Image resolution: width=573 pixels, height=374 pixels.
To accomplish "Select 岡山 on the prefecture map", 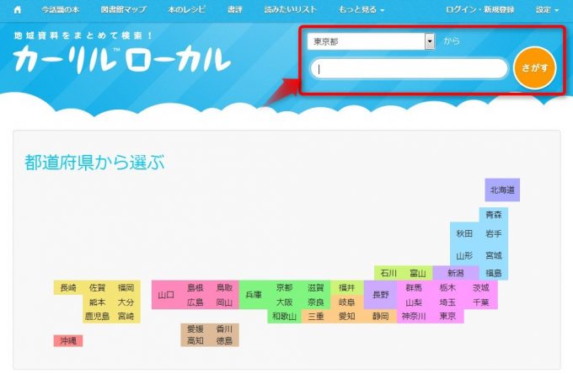I will (x=224, y=302).
